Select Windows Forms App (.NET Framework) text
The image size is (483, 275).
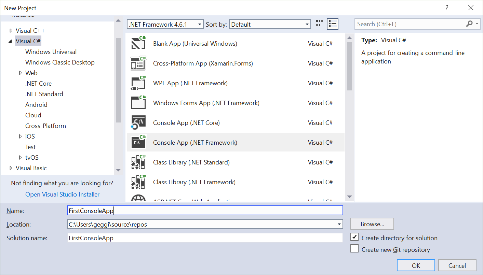point(206,103)
